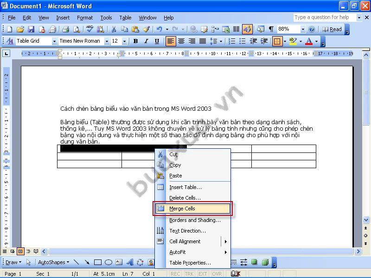The width and height of the screenshot is (371, 278).
Task: Select the Oval drawing tool
Action: [109, 262]
